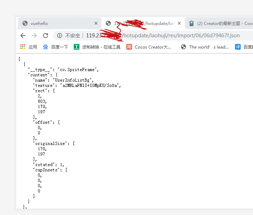
Task: Close the hotupdate/lao tab
Action: coord(179,23)
